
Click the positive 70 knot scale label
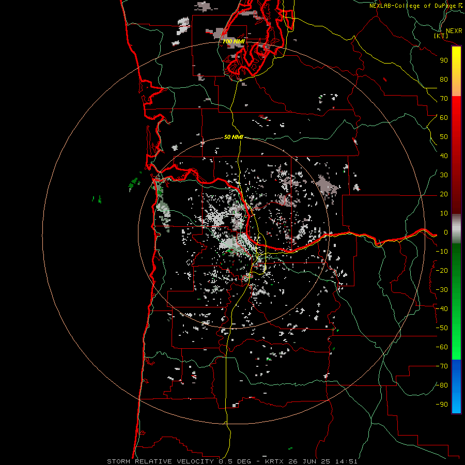(444, 99)
